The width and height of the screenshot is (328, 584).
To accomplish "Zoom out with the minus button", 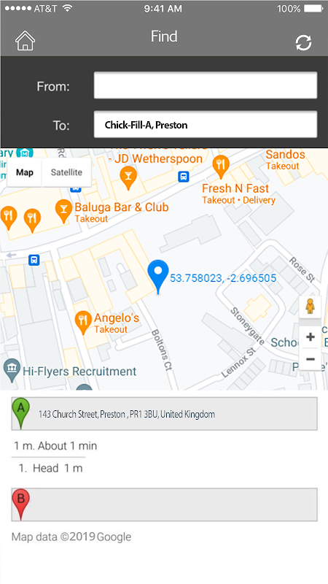I will (311, 359).
